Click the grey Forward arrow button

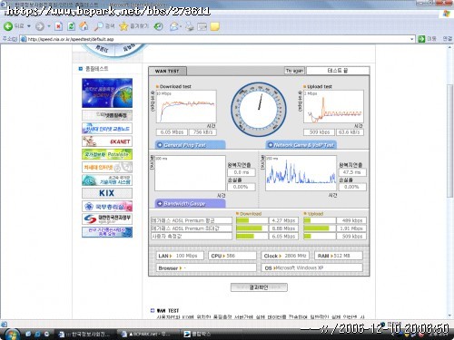coord(40,26)
